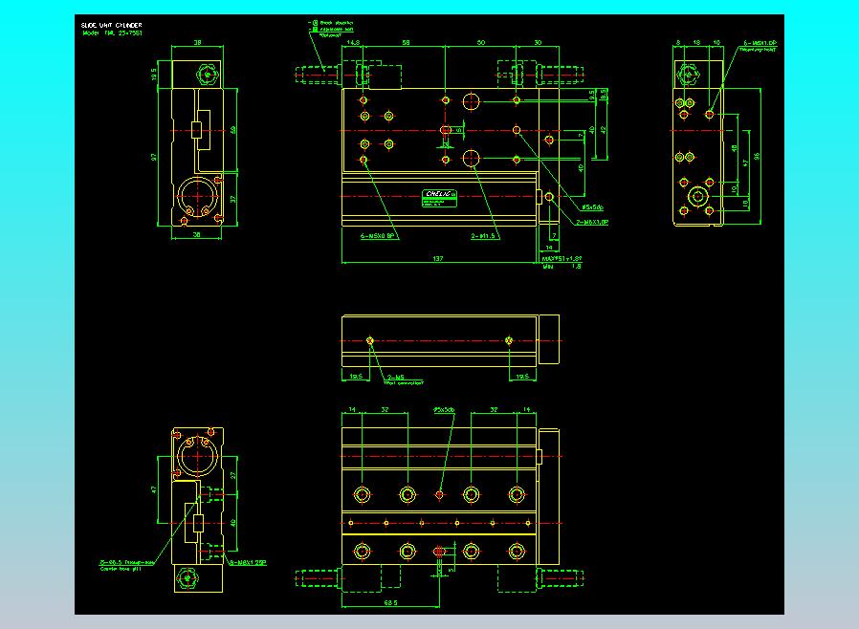Select the green Model number line
Screen dimensions: 859x629
(x=112, y=33)
